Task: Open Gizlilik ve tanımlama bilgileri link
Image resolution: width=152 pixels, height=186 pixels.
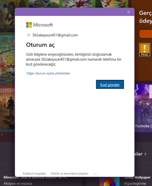Action: click(x=69, y=174)
